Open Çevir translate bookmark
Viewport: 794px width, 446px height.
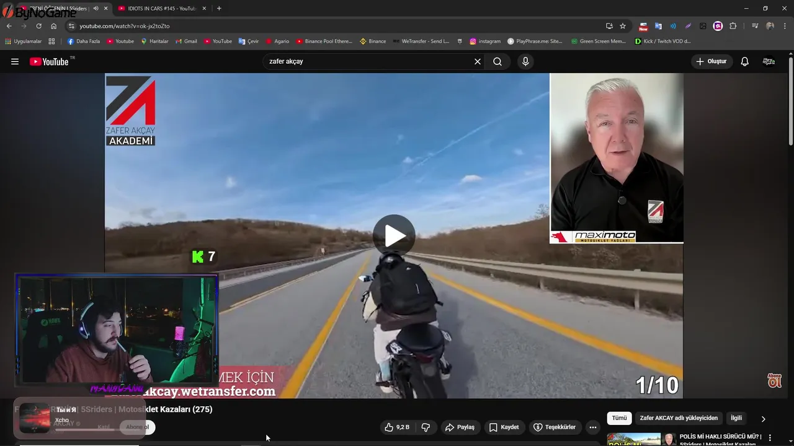pyautogui.click(x=249, y=42)
